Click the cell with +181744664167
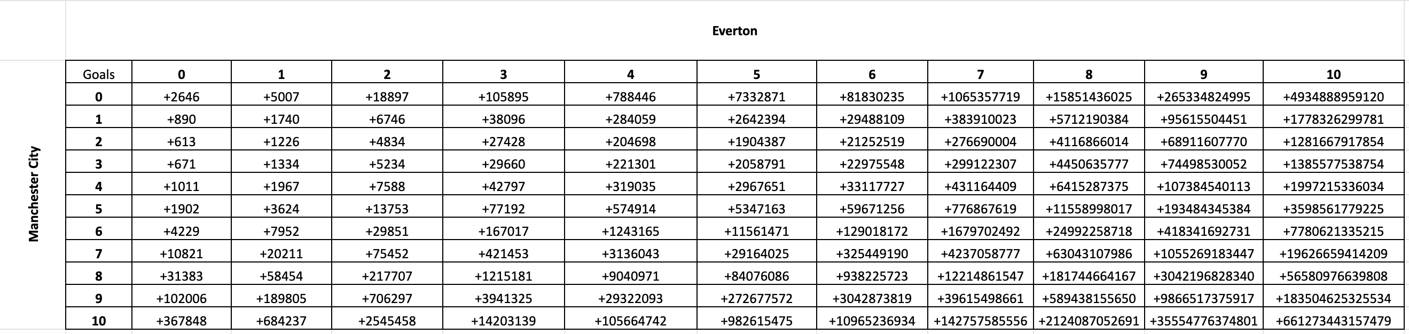 [1089, 276]
